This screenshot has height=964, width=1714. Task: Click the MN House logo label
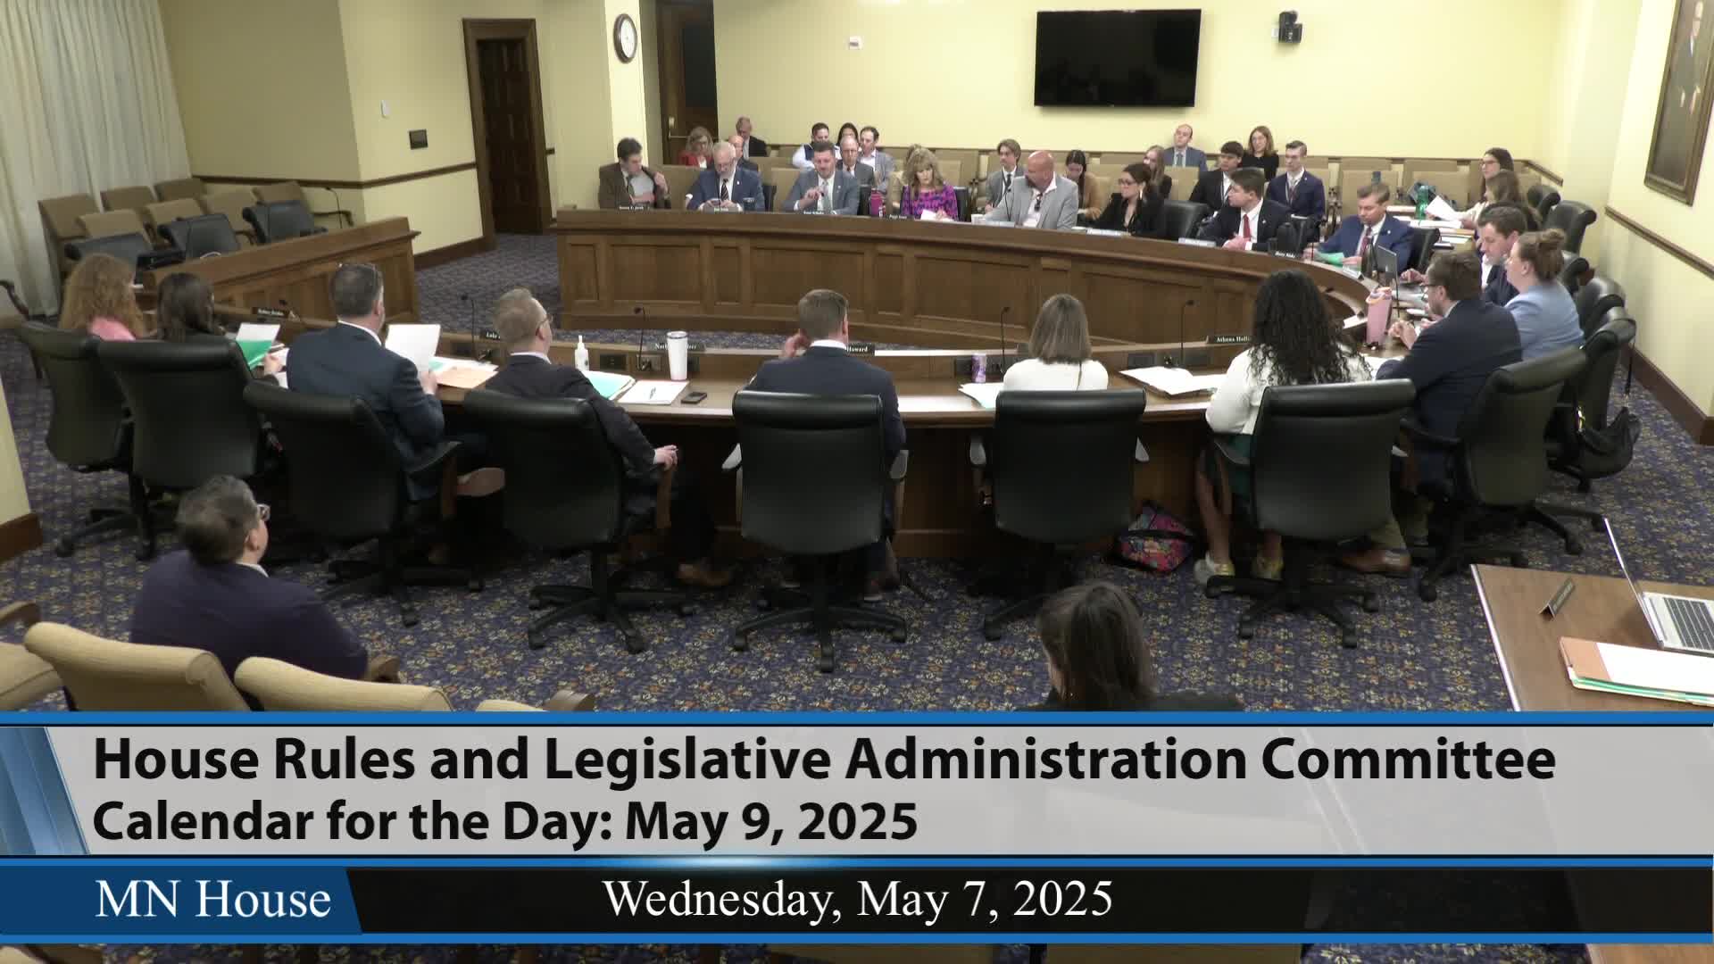[212, 899]
